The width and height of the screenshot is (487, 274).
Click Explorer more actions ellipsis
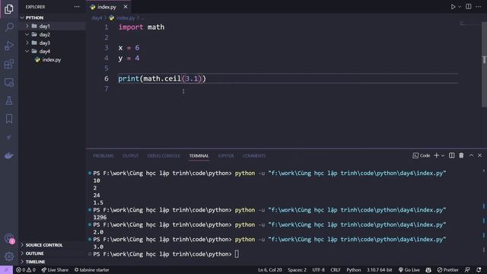click(77, 7)
